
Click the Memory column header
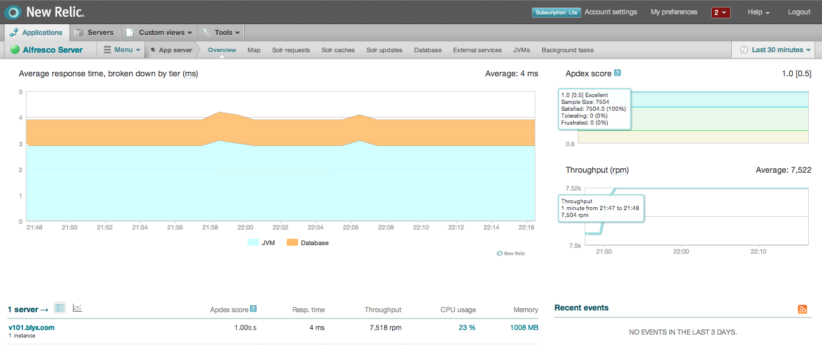click(526, 310)
